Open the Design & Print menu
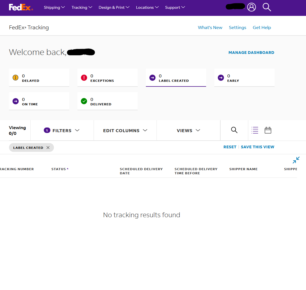Screen dimensions: 306x290 (x=114, y=7)
